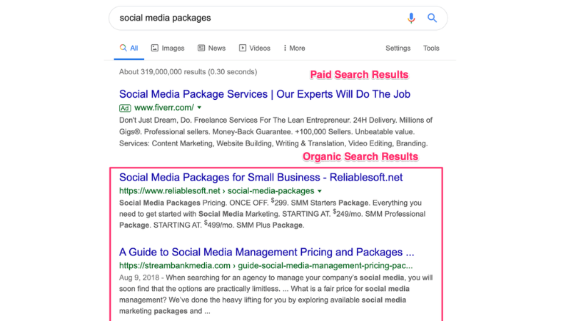Click the Paid Search Results pink label
The image size is (571, 321).
click(x=358, y=75)
